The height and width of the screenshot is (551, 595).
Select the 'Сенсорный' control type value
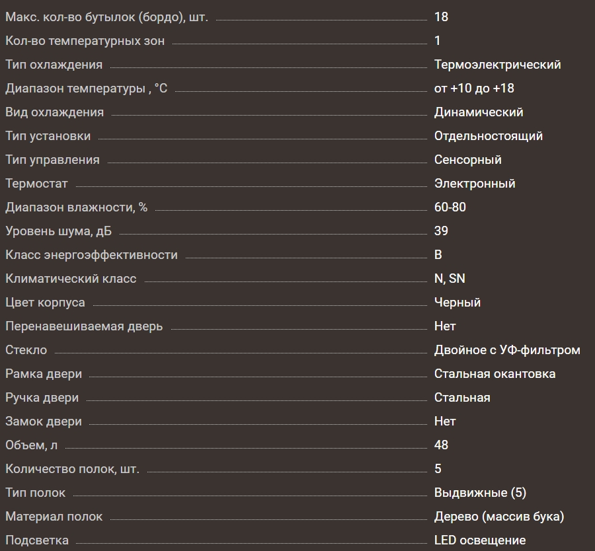468,160
